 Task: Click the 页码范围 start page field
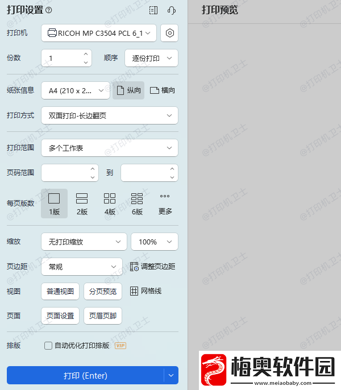(x=70, y=173)
